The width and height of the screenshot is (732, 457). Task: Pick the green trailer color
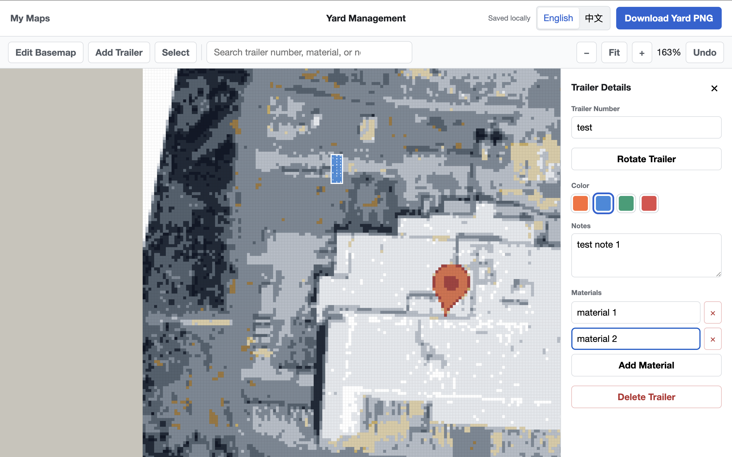(626, 203)
